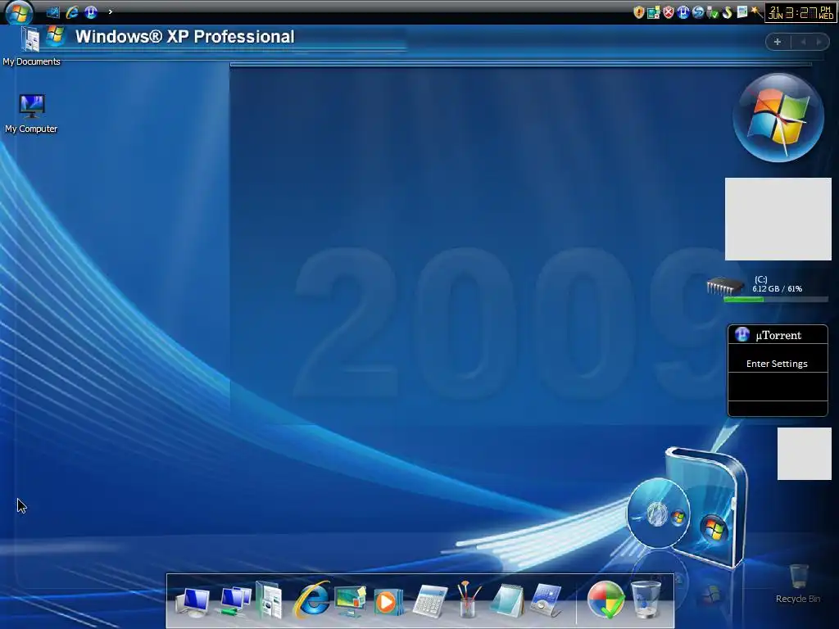Open the My Documents desktop icon
The height and width of the screenshot is (629, 839).
[31, 47]
